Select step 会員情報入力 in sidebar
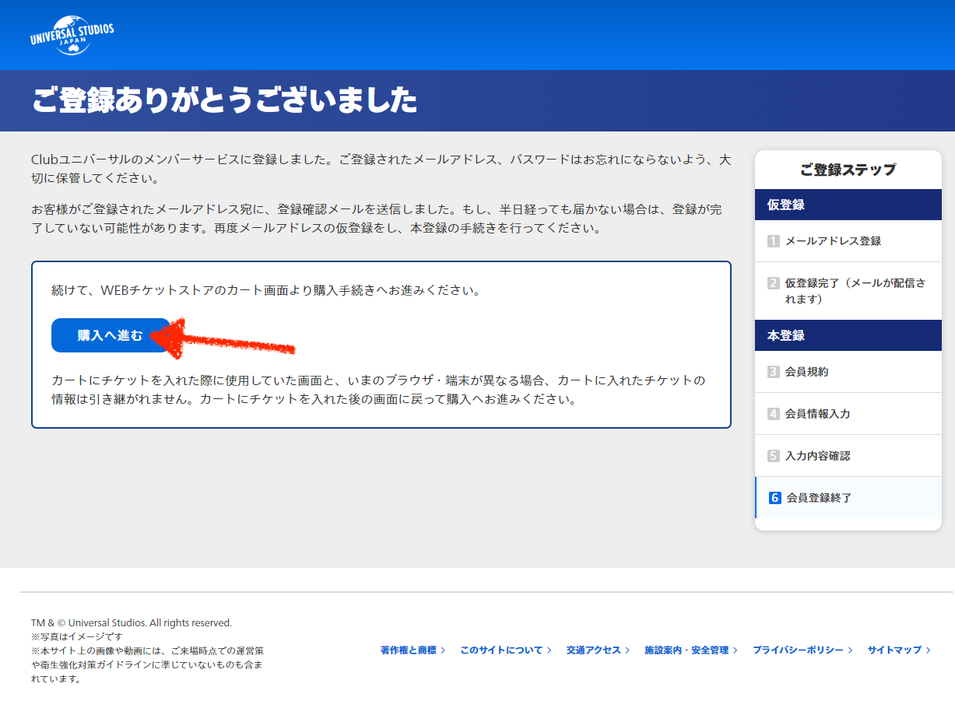Viewport: 955px width, 715px height. (x=848, y=414)
